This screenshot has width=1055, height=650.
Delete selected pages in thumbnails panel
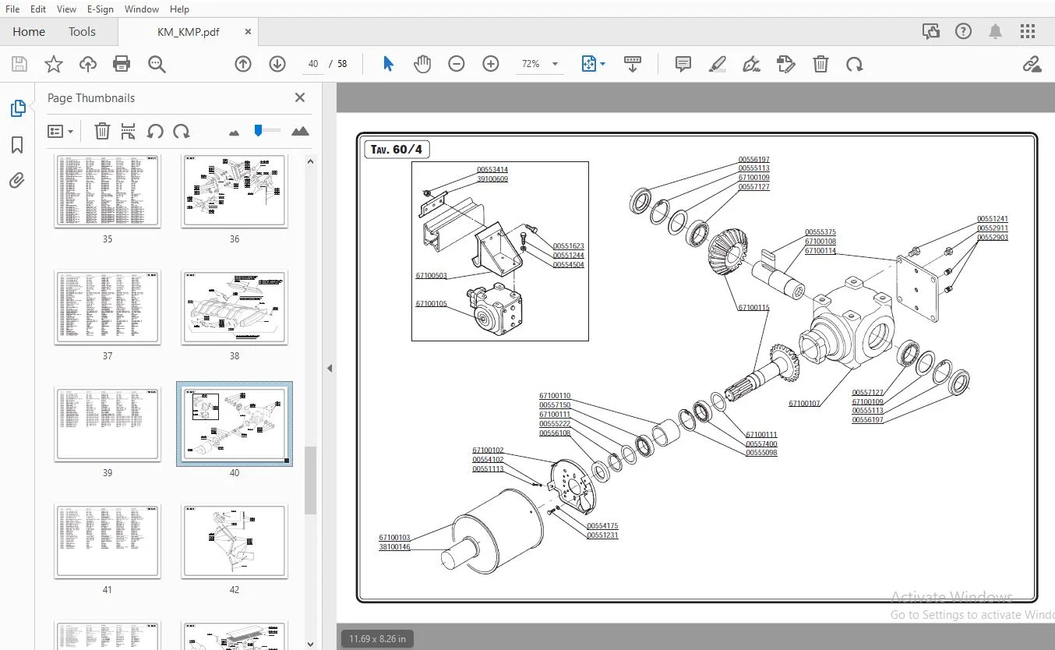coord(102,131)
